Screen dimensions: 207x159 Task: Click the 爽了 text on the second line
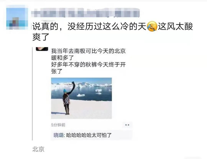pos(41,37)
